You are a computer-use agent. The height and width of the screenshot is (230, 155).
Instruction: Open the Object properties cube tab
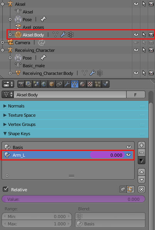[x=52, y=84]
